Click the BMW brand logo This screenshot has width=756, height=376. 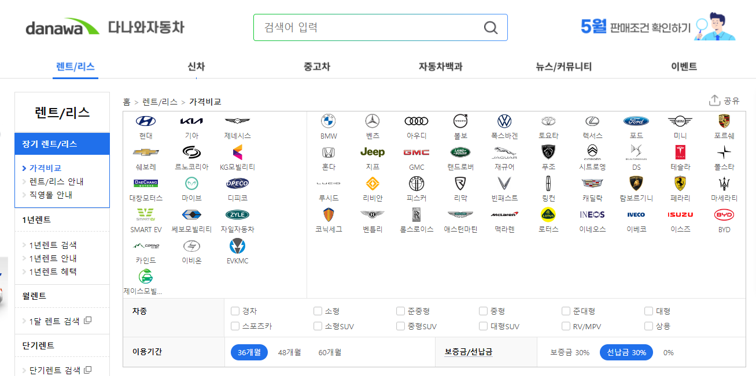[329, 121]
